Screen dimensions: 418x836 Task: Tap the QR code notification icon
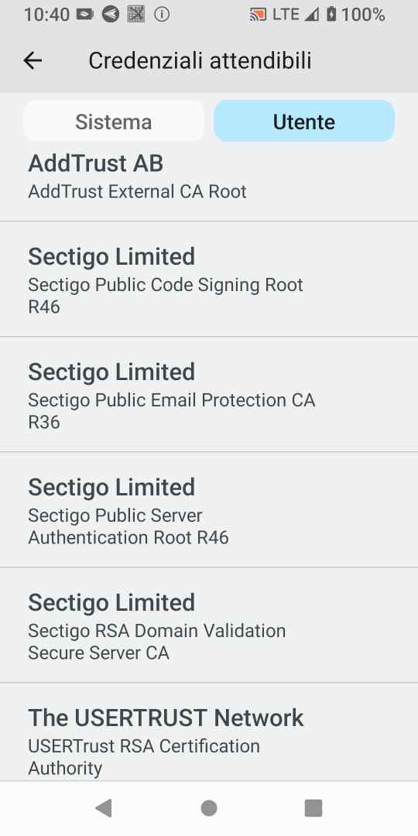tap(136, 15)
